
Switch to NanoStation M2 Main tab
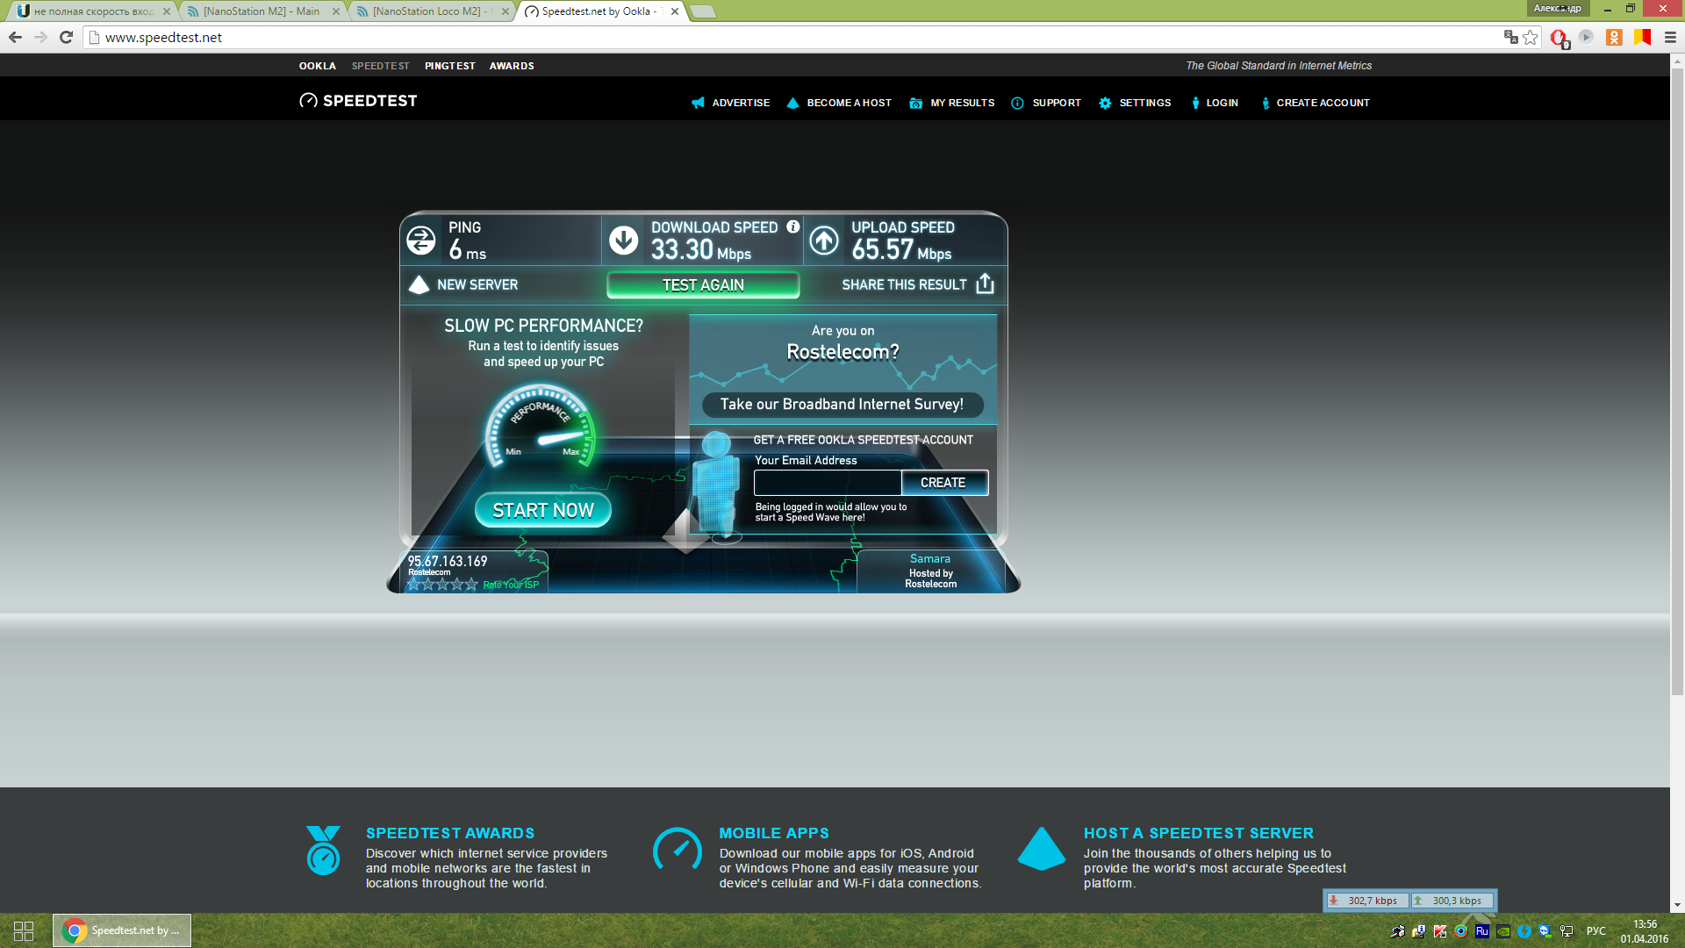click(x=262, y=11)
